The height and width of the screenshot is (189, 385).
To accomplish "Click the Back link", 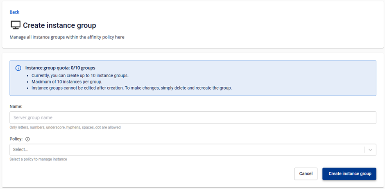I will (x=14, y=12).
